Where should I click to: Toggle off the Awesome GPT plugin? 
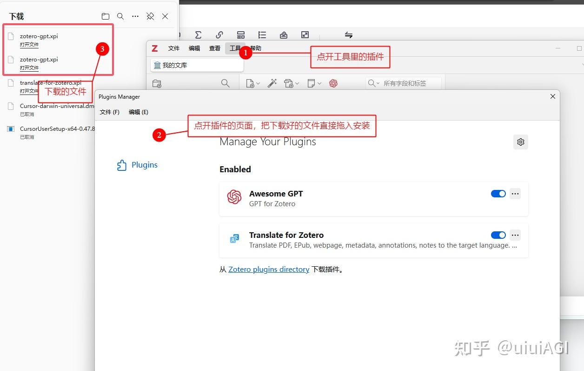(x=498, y=194)
